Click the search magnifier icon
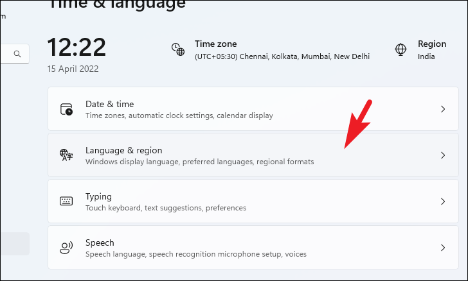468x281 pixels. 17,54
